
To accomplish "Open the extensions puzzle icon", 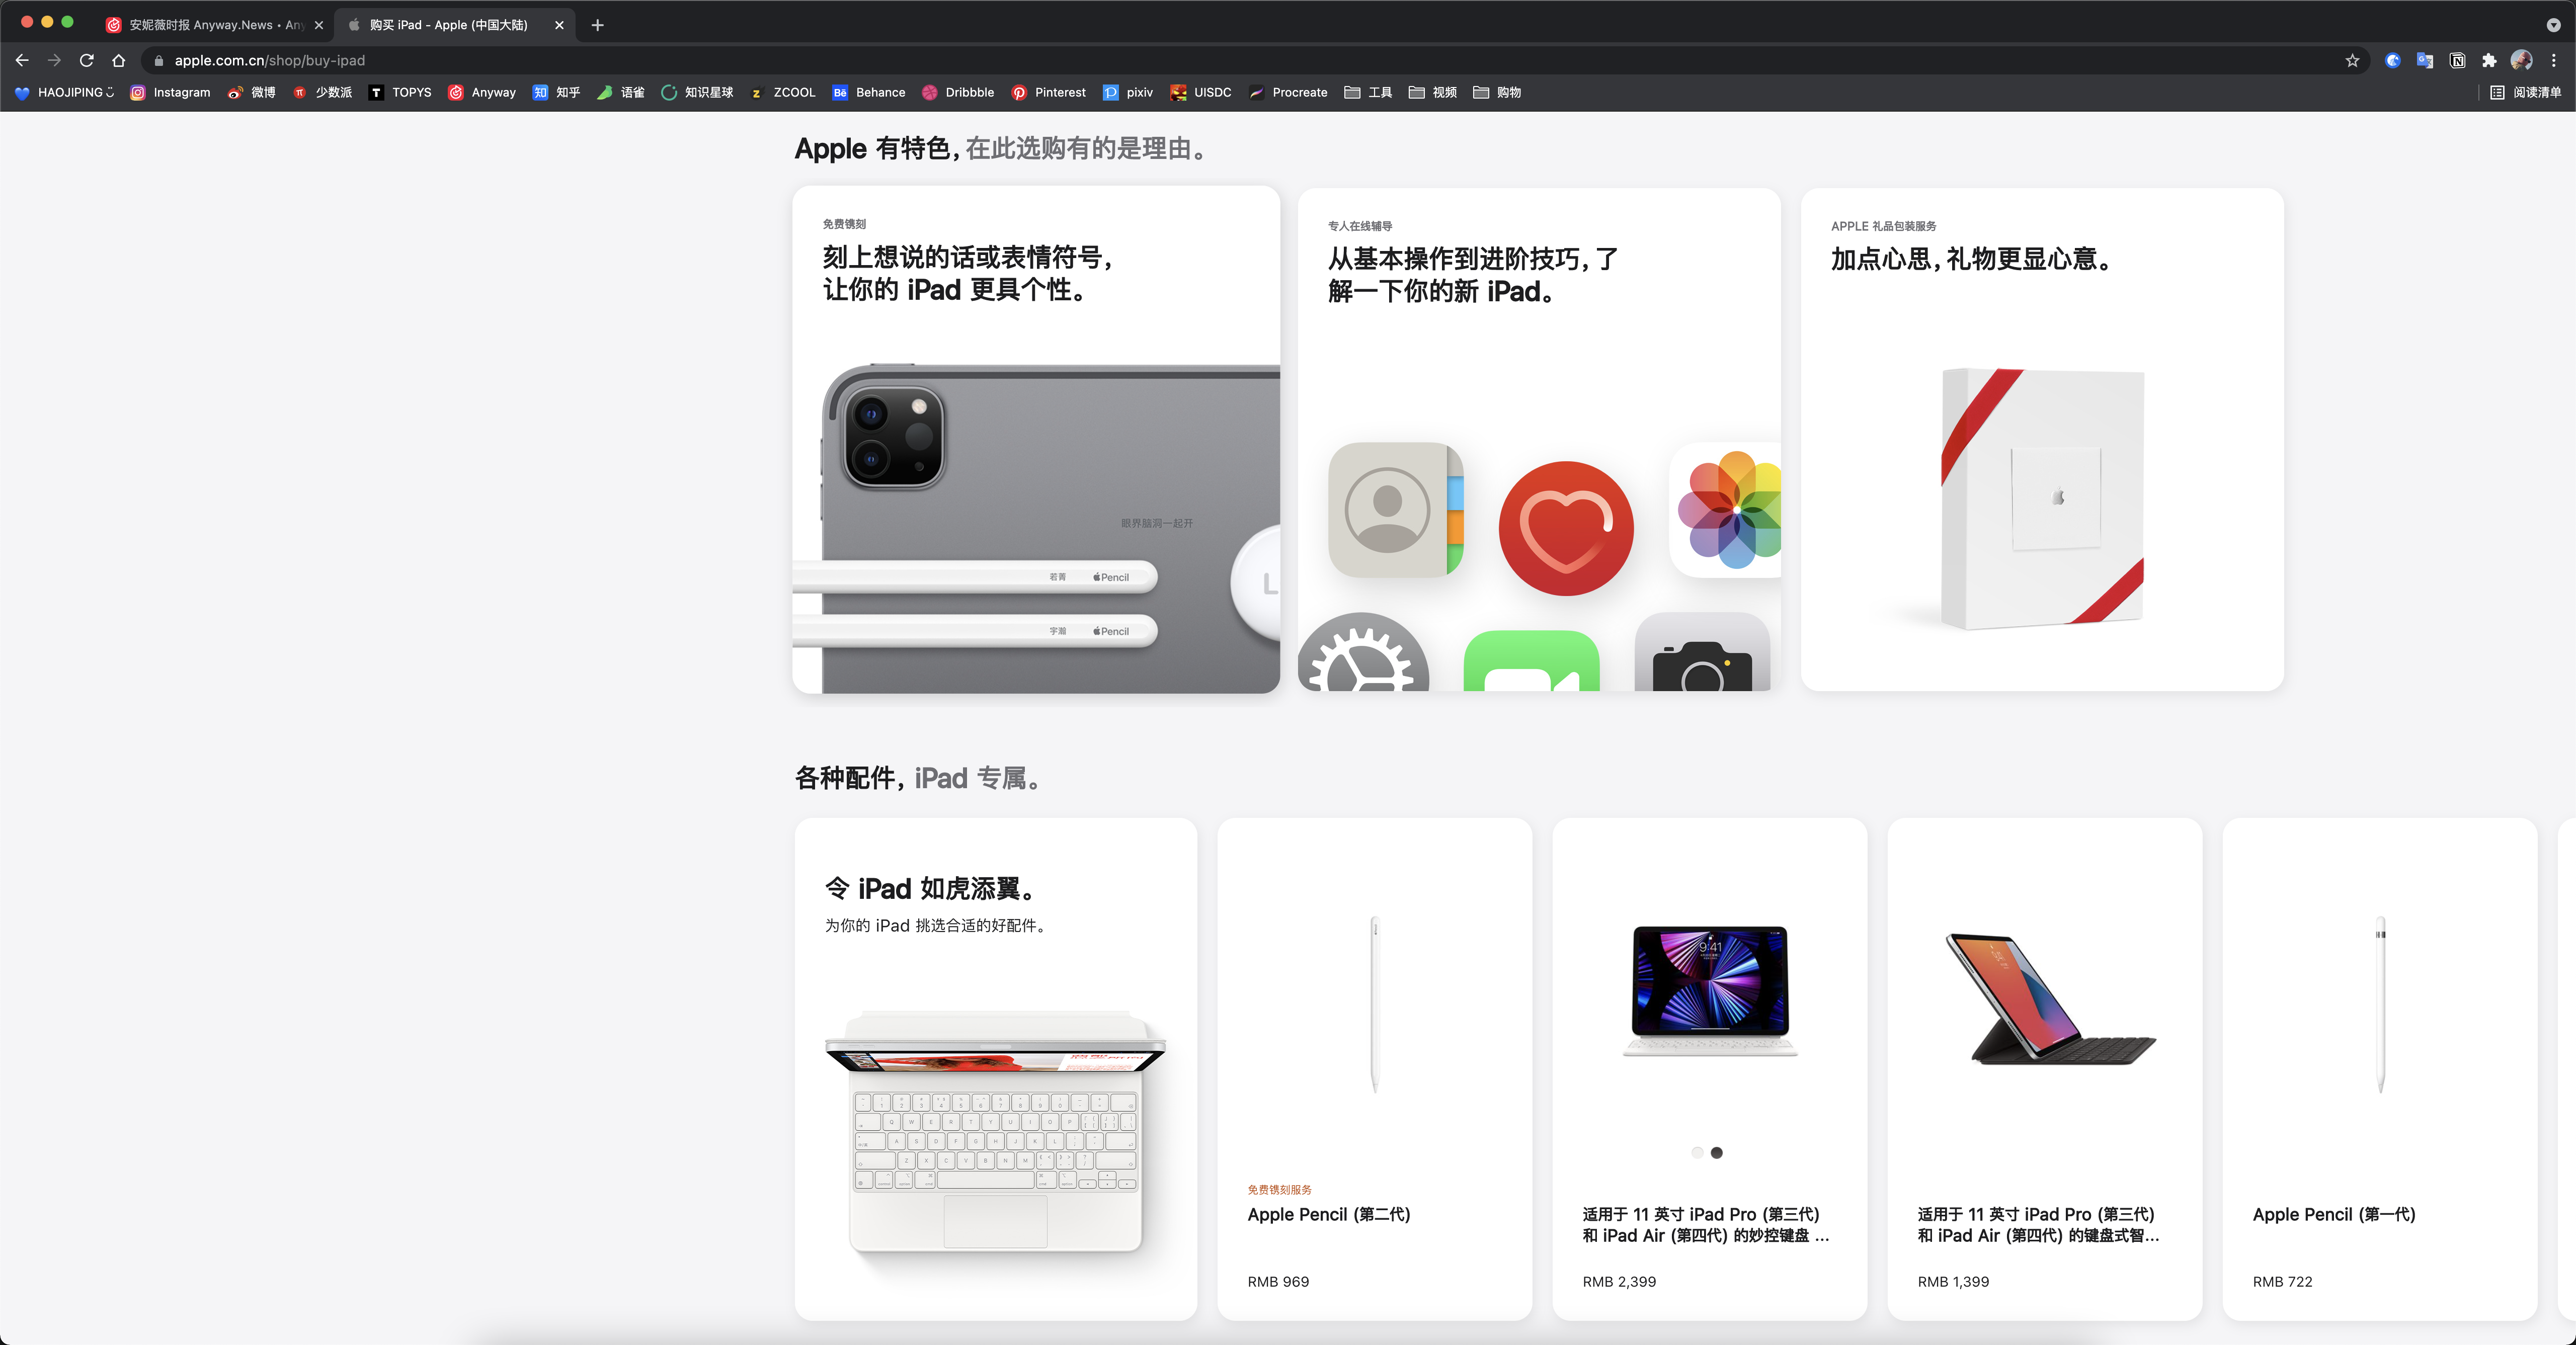I will [x=2489, y=60].
